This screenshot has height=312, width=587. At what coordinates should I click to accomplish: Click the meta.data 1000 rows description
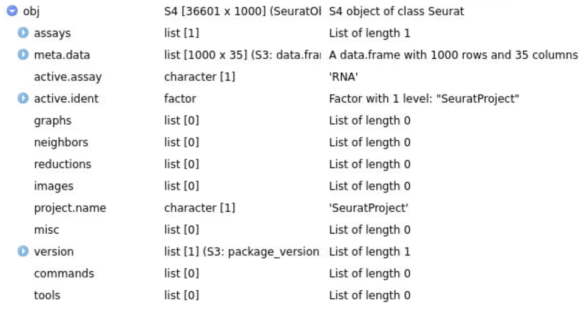pyautogui.click(x=453, y=55)
